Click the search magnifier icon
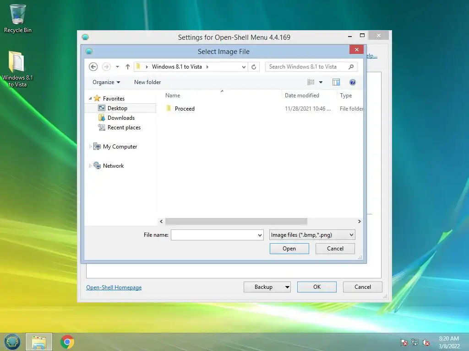 pos(351,67)
